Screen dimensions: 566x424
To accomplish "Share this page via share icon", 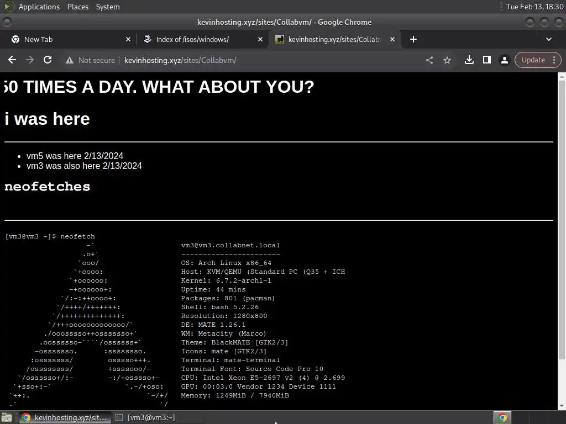I will (x=429, y=60).
